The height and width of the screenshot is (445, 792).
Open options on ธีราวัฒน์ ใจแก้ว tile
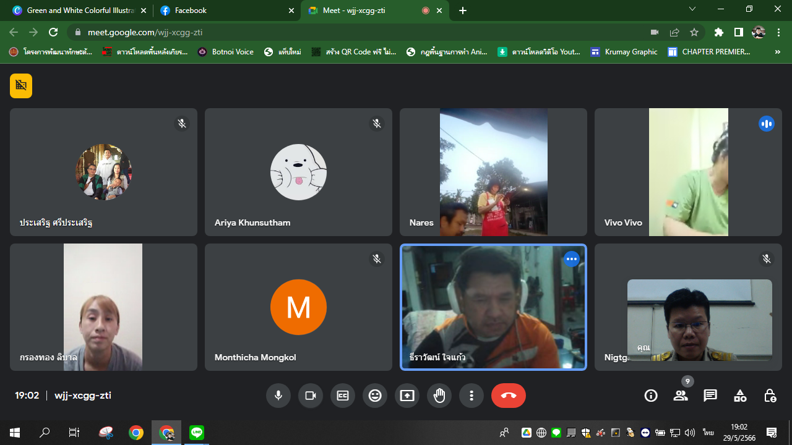click(572, 259)
